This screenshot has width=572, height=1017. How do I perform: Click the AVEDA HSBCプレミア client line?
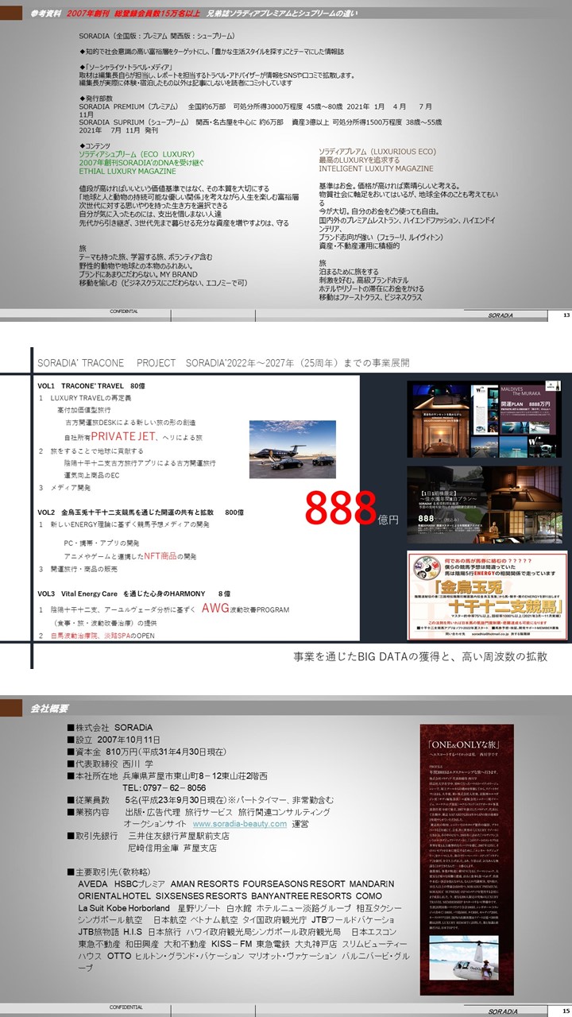[236, 884]
